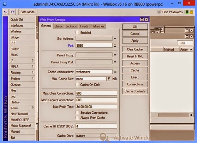
Task: Click the Max. Client Connections field
Action: point(96,93)
